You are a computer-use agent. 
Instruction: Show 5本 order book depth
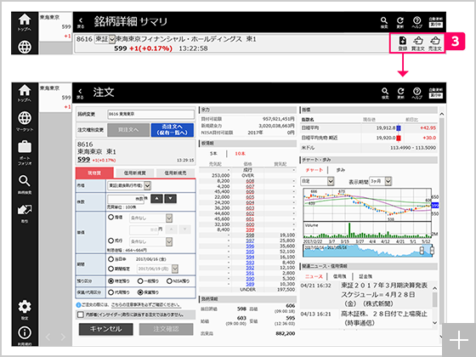(x=213, y=153)
